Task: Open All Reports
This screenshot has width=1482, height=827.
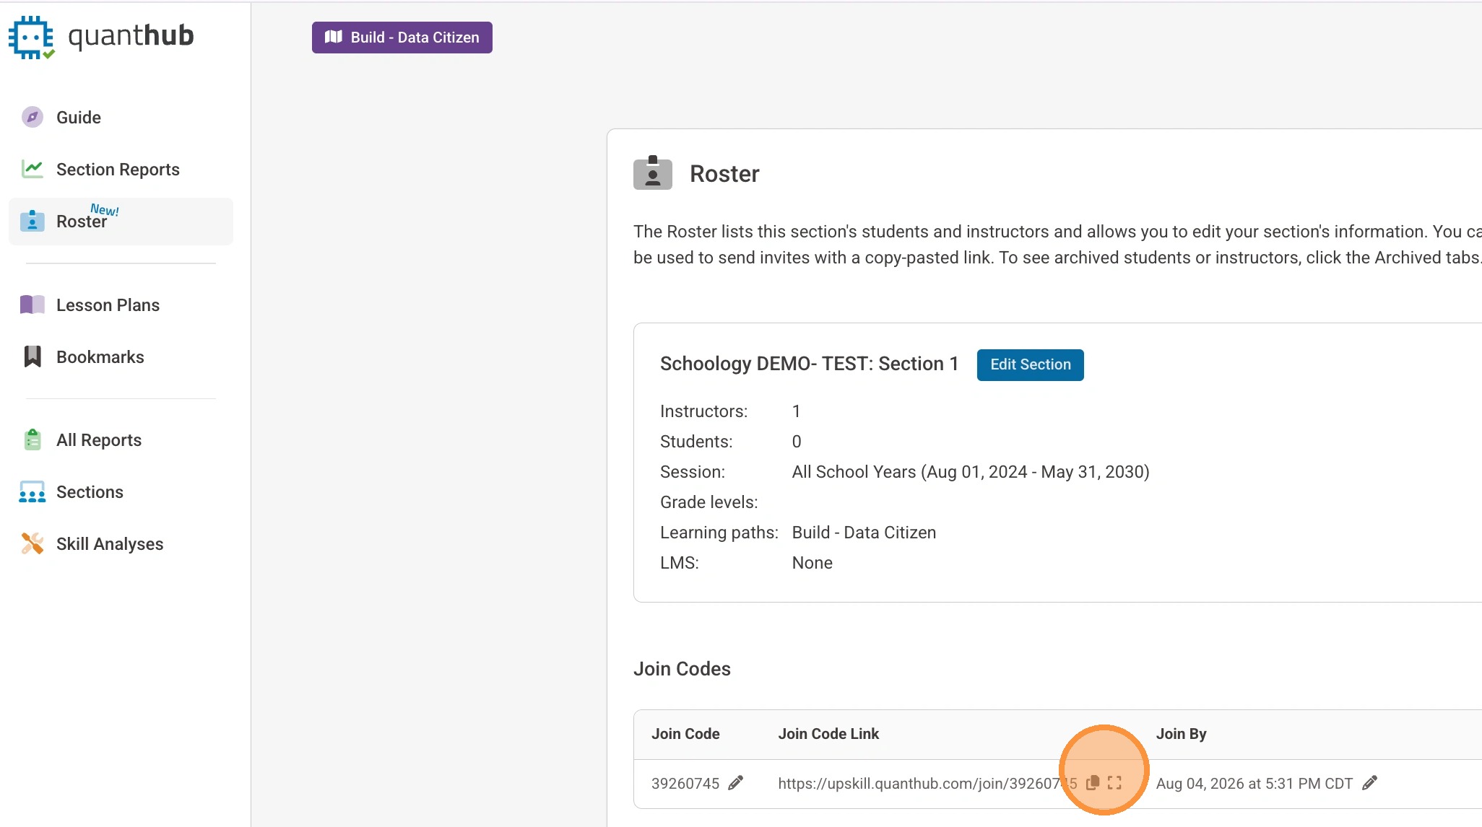Action: pos(98,440)
